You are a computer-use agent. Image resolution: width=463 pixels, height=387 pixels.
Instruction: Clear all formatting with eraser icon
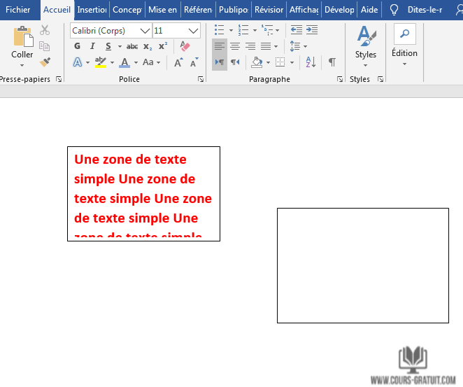185,46
